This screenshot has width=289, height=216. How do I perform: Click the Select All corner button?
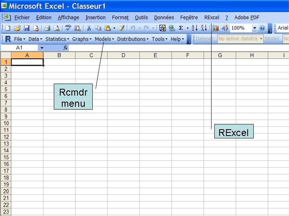coord(6,55)
